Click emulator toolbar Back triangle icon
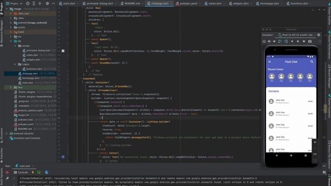This screenshot has width=331, height=186. pos(292,41)
